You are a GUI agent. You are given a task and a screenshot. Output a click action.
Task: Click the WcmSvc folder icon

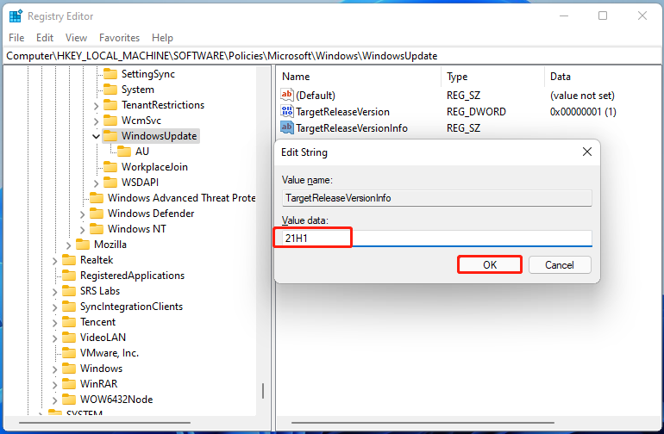tap(110, 121)
